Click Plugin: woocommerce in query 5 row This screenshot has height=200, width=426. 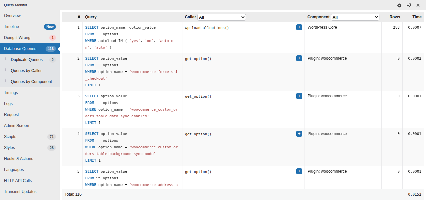[327, 171]
